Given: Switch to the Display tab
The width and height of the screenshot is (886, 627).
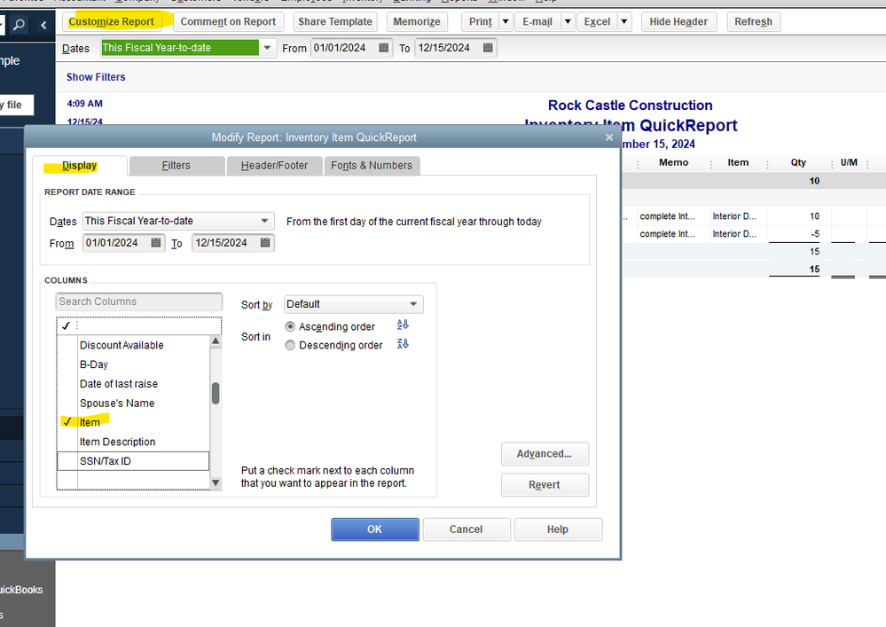Looking at the screenshot, I should click(80, 166).
